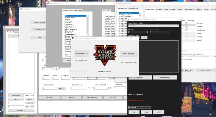Switch to the Bosses Select tab
This screenshot has width=216, height=117.
pyautogui.click(x=78, y=11)
